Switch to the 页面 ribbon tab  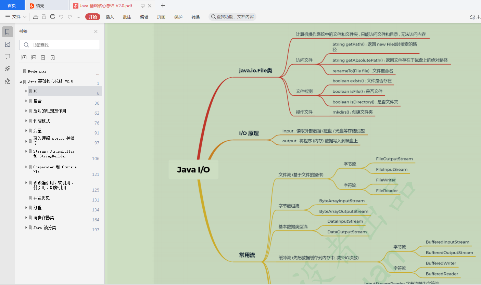click(161, 16)
